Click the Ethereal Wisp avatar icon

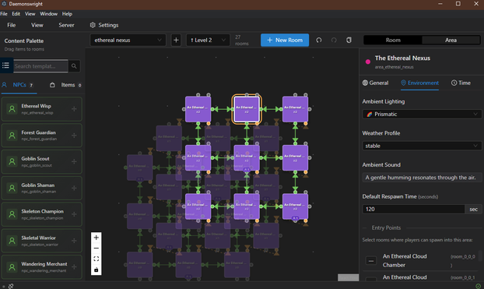12,109
